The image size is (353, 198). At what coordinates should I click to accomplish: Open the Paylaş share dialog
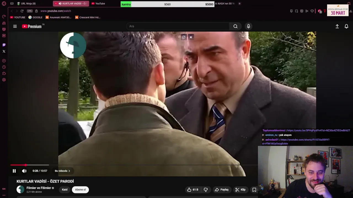(221, 189)
